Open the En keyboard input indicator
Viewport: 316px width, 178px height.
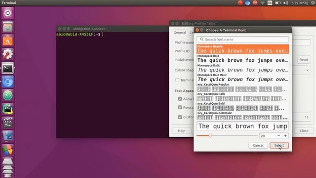point(270,3)
